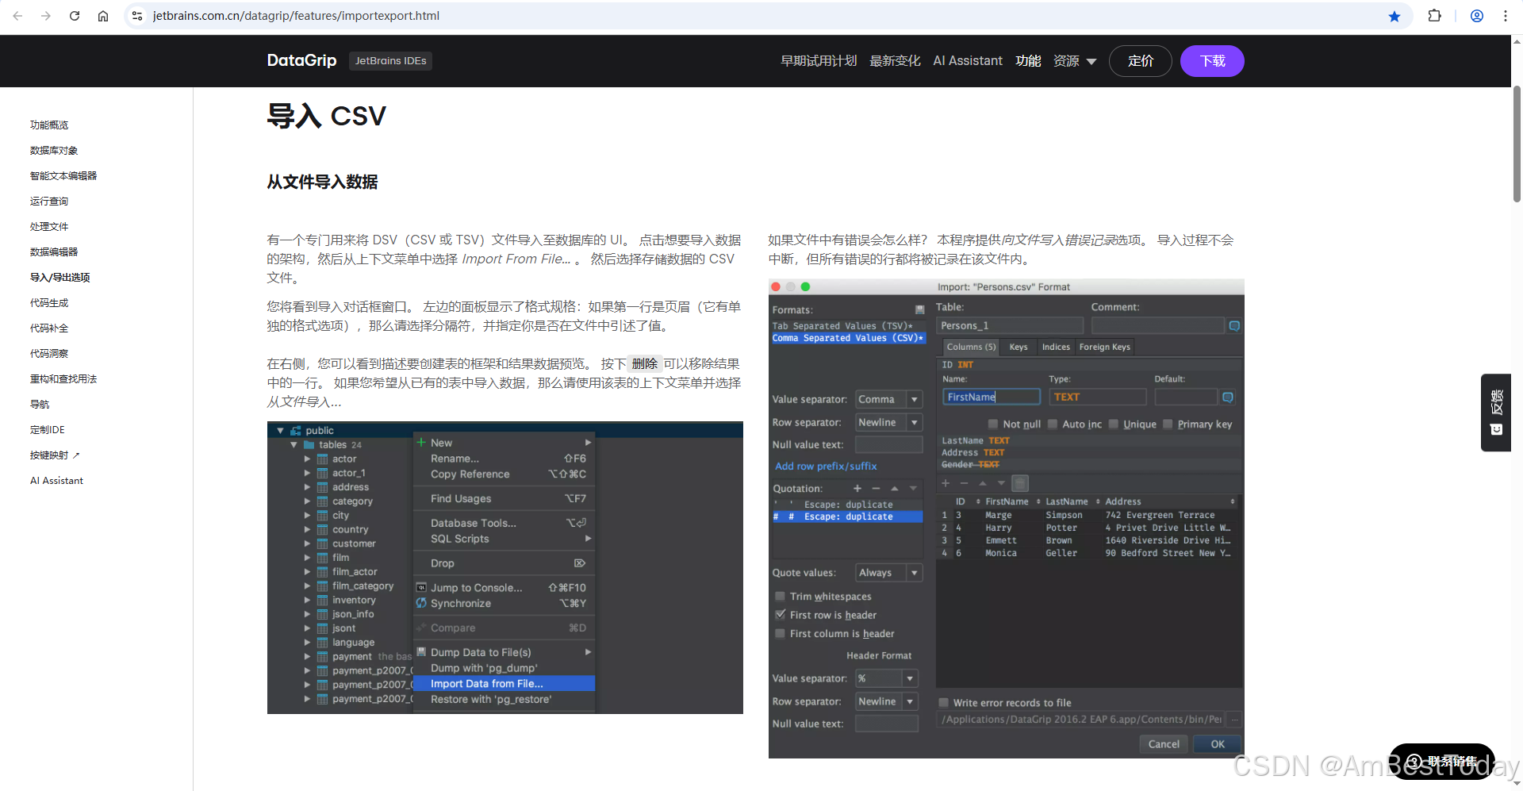The width and height of the screenshot is (1523, 791).
Task: Open the Row separator Newline dropdown above Null value
Action: click(x=888, y=423)
